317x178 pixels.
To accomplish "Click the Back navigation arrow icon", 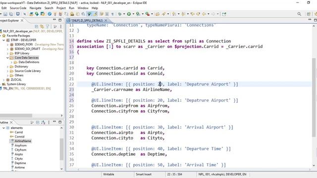I will (204, 14).
